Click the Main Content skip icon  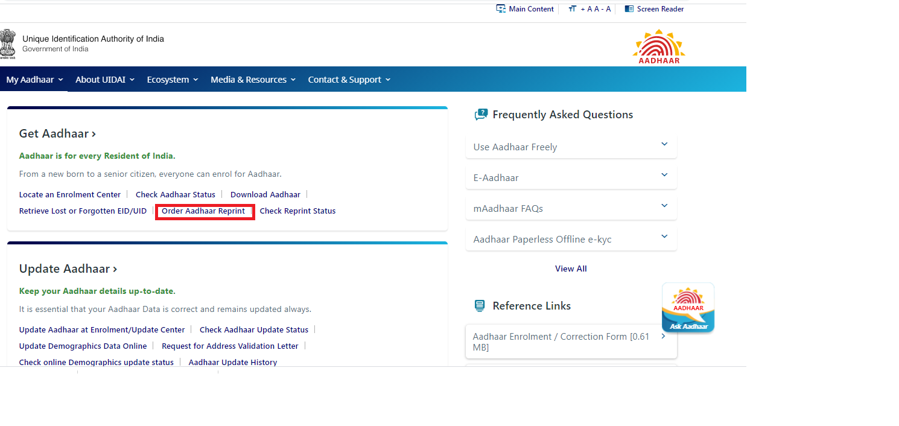click(x=500, y=8)
